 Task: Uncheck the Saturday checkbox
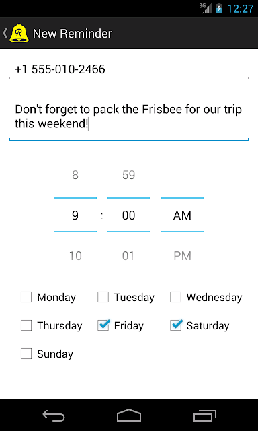[x=176, y=325]
